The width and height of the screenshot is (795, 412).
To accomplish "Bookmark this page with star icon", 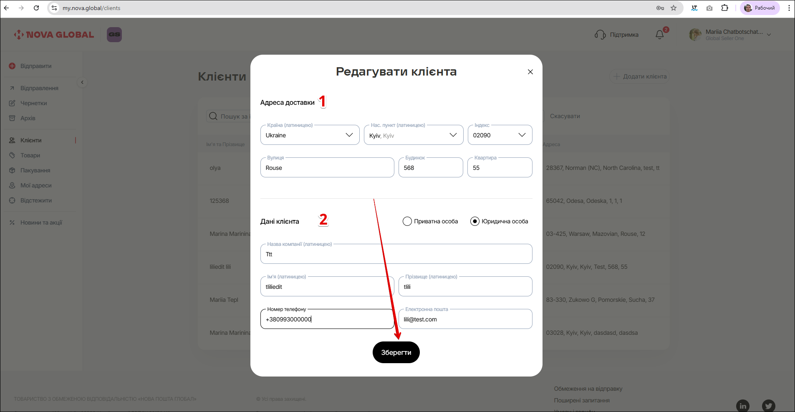I will (674, 8).
